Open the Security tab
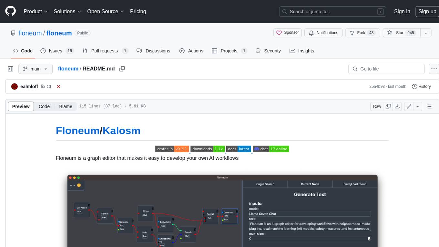 coord(268,51)
